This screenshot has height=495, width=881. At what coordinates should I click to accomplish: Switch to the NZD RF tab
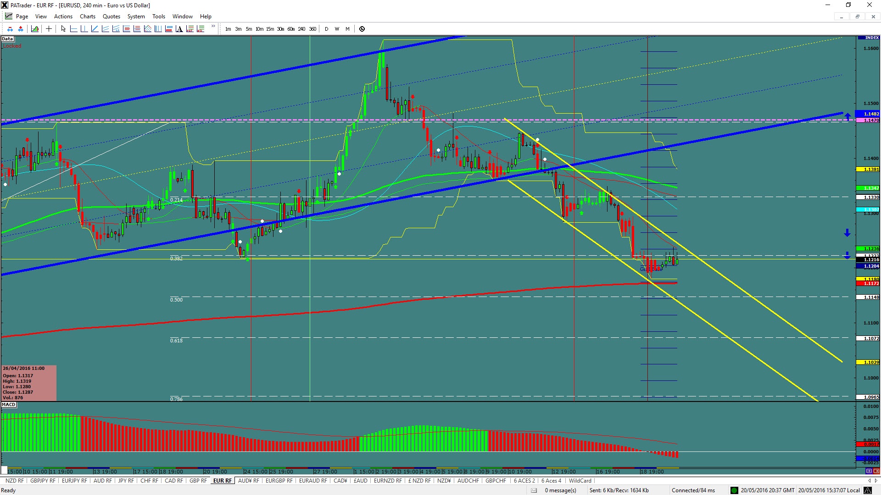[14, 481]
